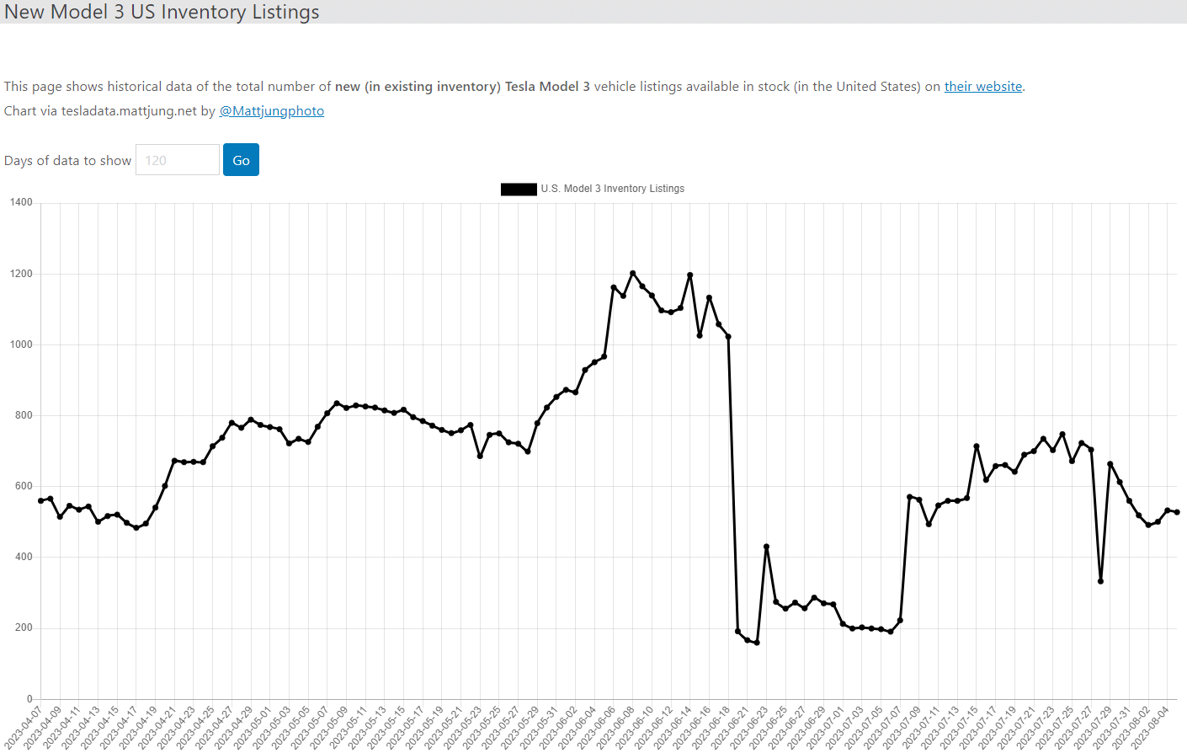Open the @Mattjungphoto profile link
This screenshot has width=1187, height=753.
point(272,110)
